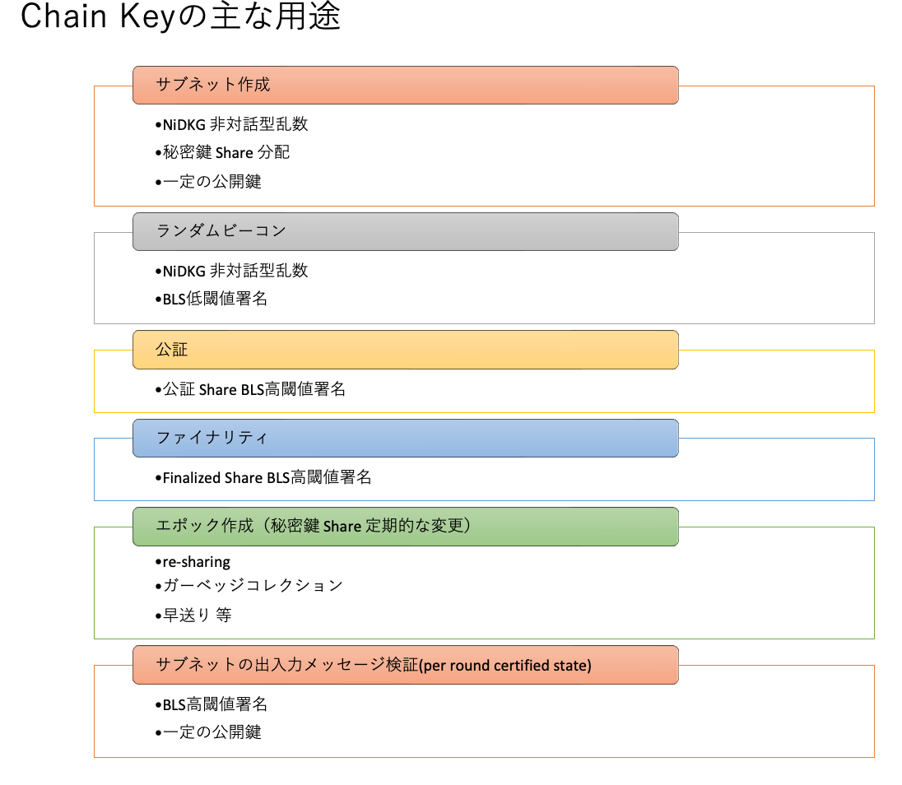Select the ランダムビーコン gray header
The height and width of the screenshot is (785, 902).
406,231
